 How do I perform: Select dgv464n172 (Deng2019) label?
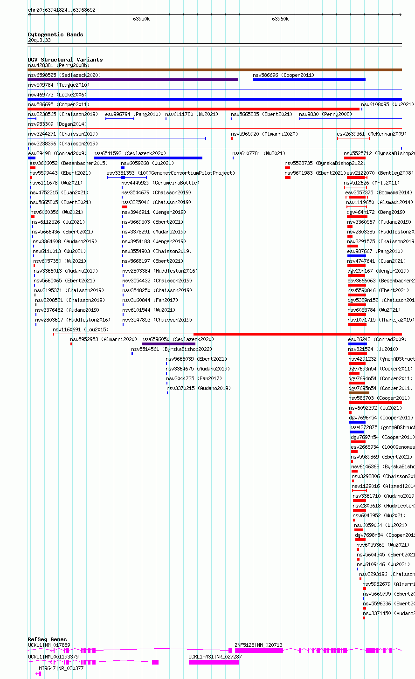376,212
